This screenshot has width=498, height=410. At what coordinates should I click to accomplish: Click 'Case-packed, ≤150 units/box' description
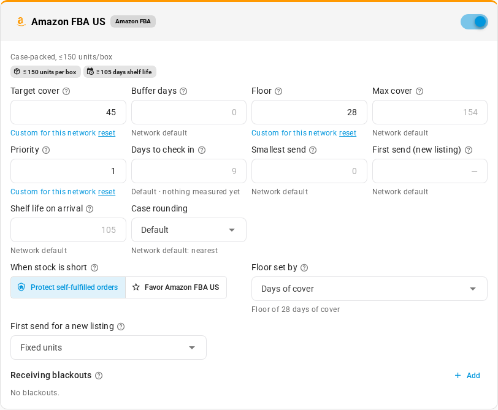61,57
